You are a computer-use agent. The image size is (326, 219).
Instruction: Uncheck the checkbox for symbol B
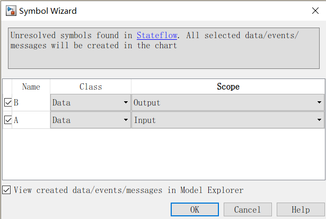coord(8,102)
